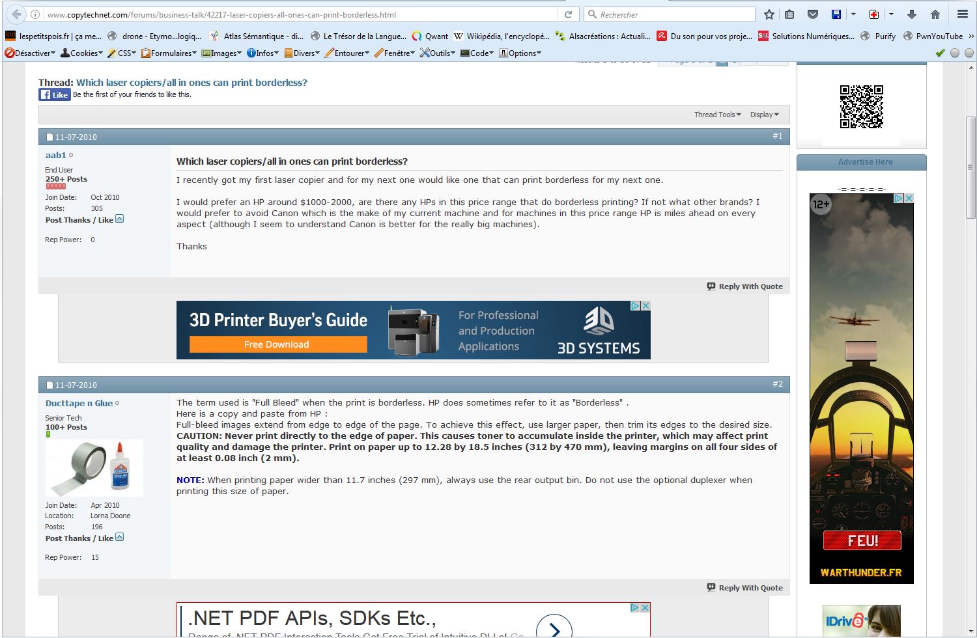Reply With Quote to Ducttape n Glue's post
977x638 pixels.
tap(745, 588)
